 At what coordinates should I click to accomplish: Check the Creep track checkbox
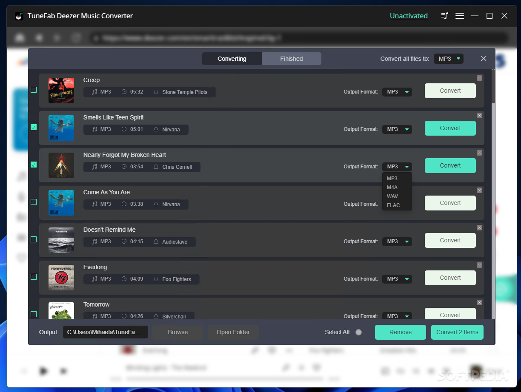pyautogui.click(x=34, y=90)
